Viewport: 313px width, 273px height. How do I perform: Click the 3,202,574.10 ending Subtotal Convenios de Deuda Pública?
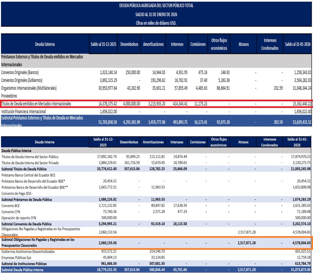coord(302,224)
